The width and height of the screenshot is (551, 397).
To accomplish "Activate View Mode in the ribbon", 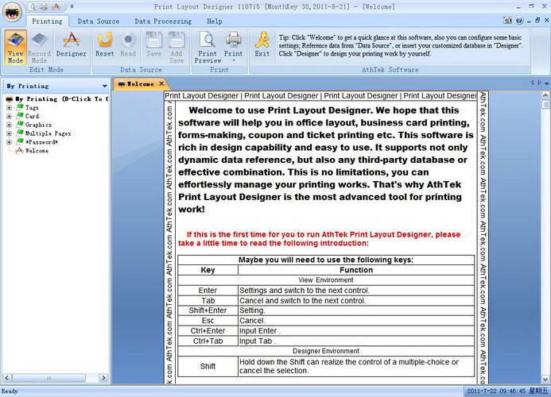I will (15, 47).
